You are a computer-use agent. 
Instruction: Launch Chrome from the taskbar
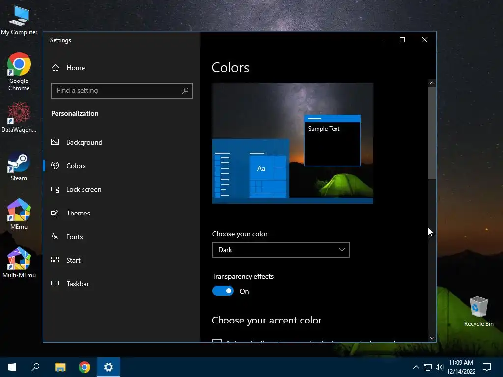pos(84,367)
